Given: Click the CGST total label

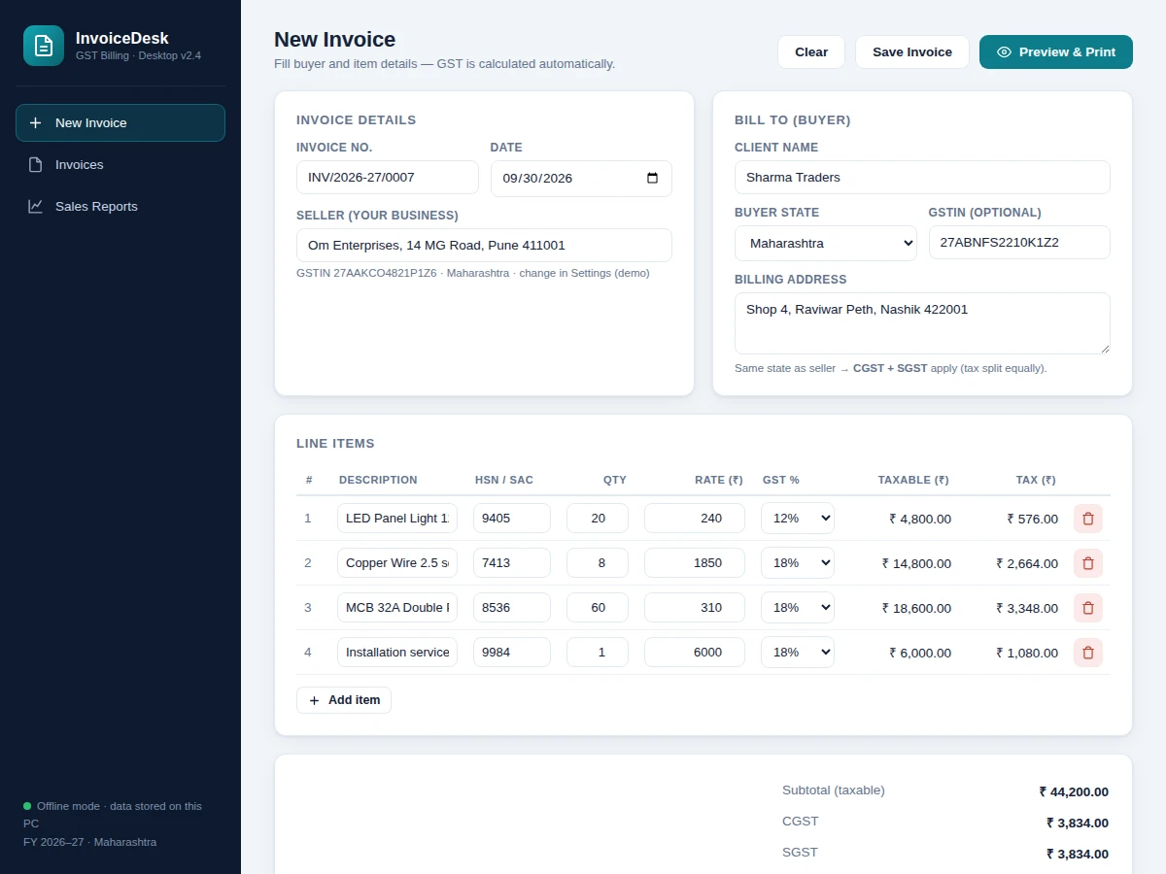Looking at the screenshot, I should pos(801,822).
